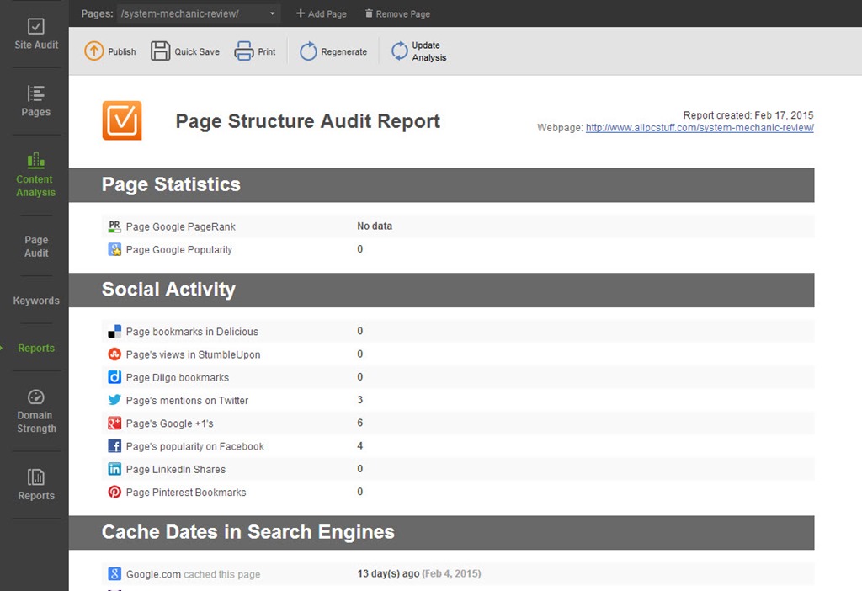Image resolution: width=862 pixels, height=591 pixels.
Task: Click Page Pinterest Bookmarks text
Action: click(186, 492)
